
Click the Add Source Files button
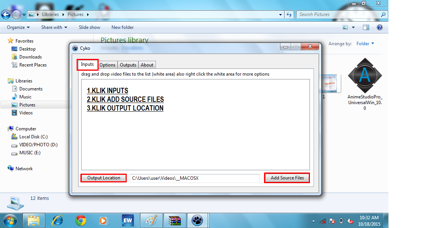(287, 178)
